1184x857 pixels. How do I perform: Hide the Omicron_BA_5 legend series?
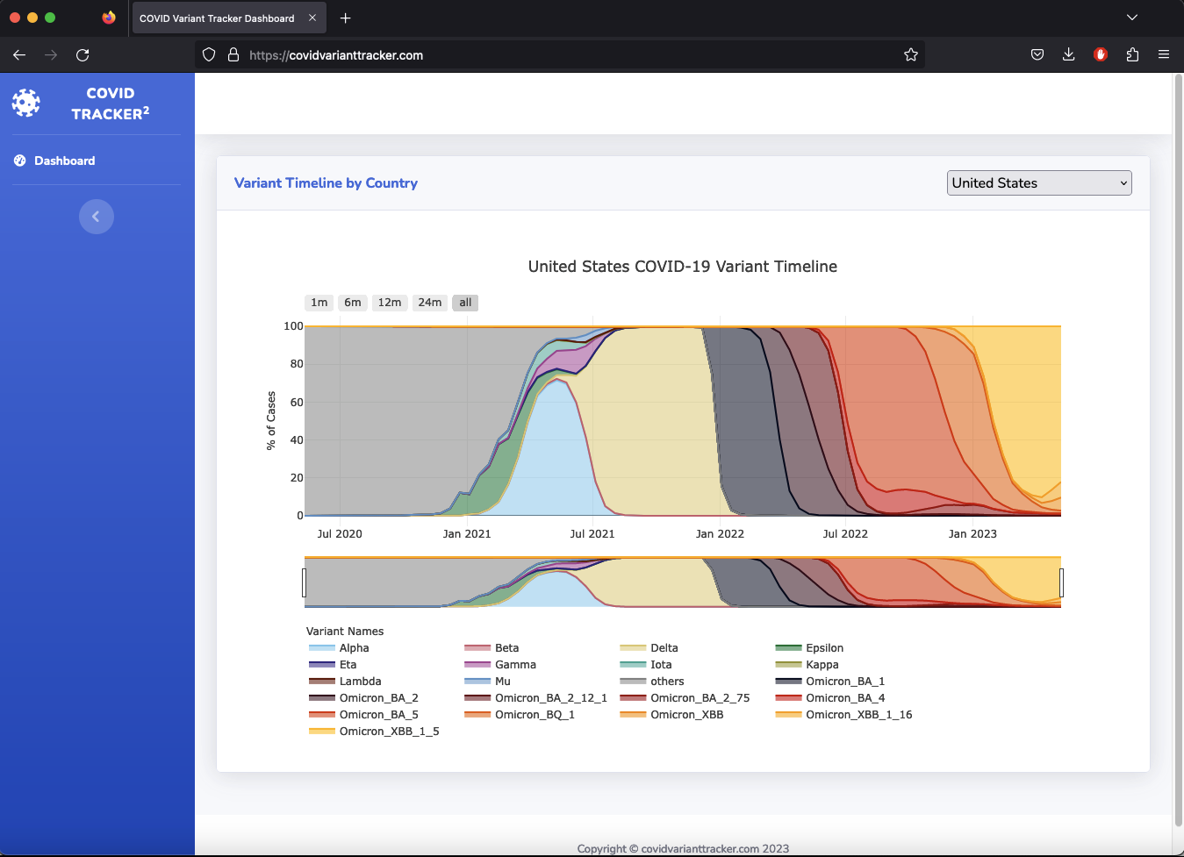[364, 715]
